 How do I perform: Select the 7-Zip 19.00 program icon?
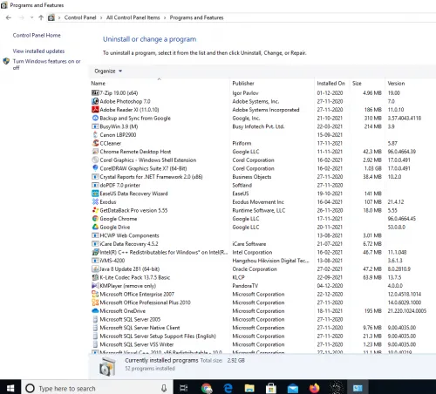click(95, 92)
